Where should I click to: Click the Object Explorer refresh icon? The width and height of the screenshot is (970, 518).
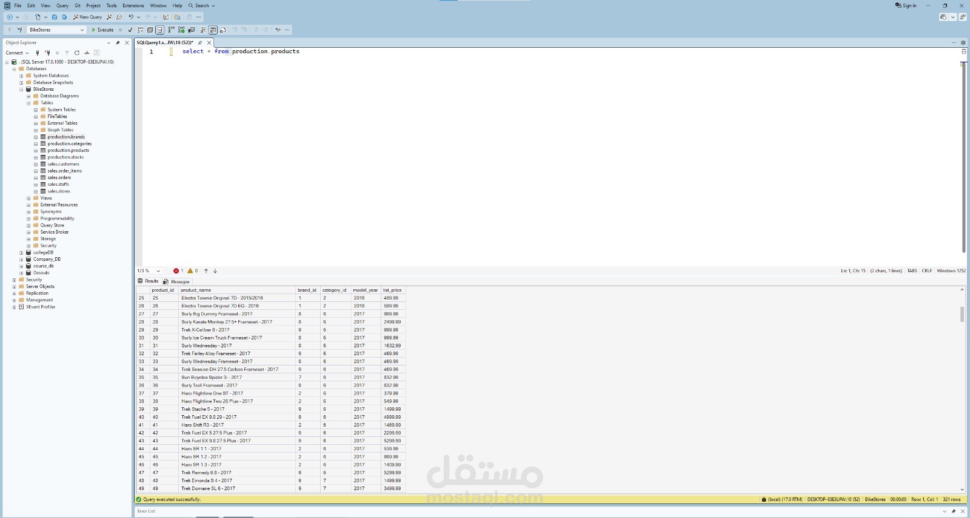(x=77, y=53)
